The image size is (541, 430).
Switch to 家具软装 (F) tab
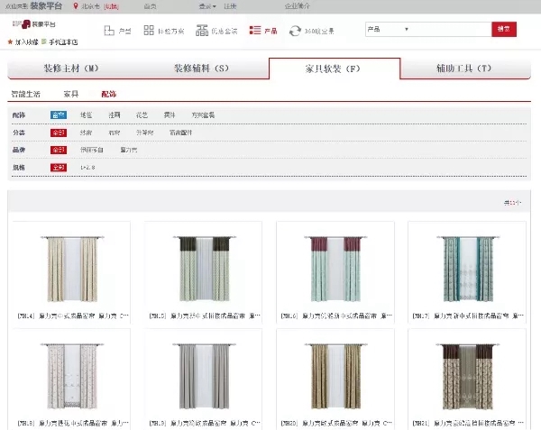(334, 69)
